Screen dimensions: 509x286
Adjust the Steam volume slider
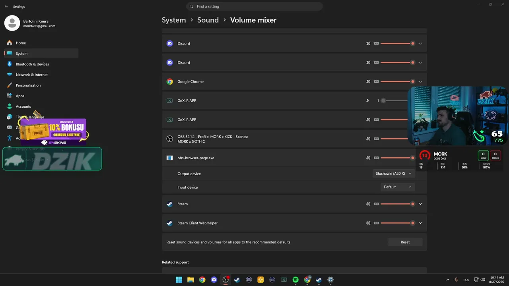(398, 204)
